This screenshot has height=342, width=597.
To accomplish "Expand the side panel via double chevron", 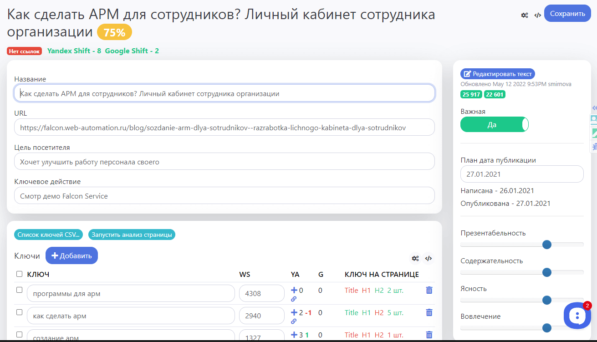I will (594, 108).
